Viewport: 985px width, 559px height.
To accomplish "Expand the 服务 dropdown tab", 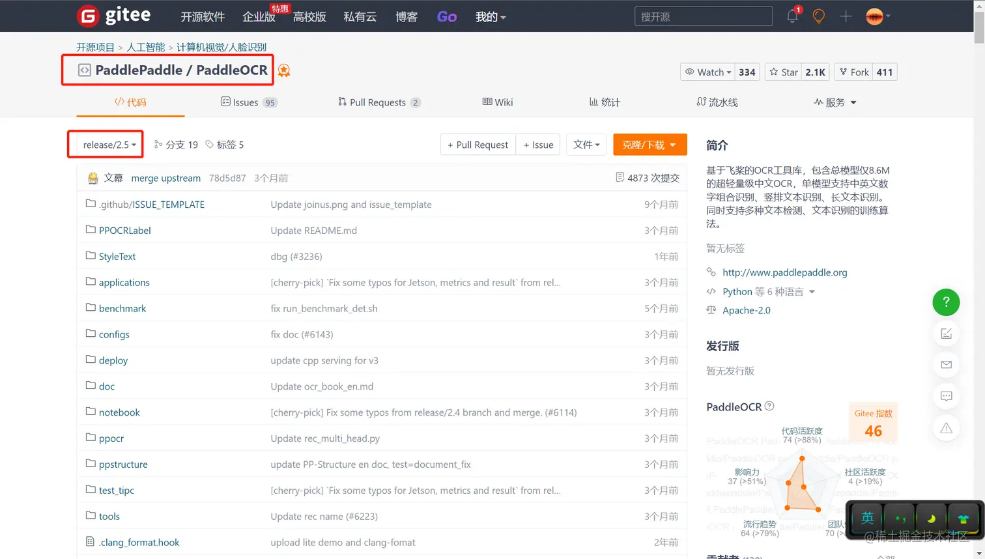I will [x=835, y=102].
